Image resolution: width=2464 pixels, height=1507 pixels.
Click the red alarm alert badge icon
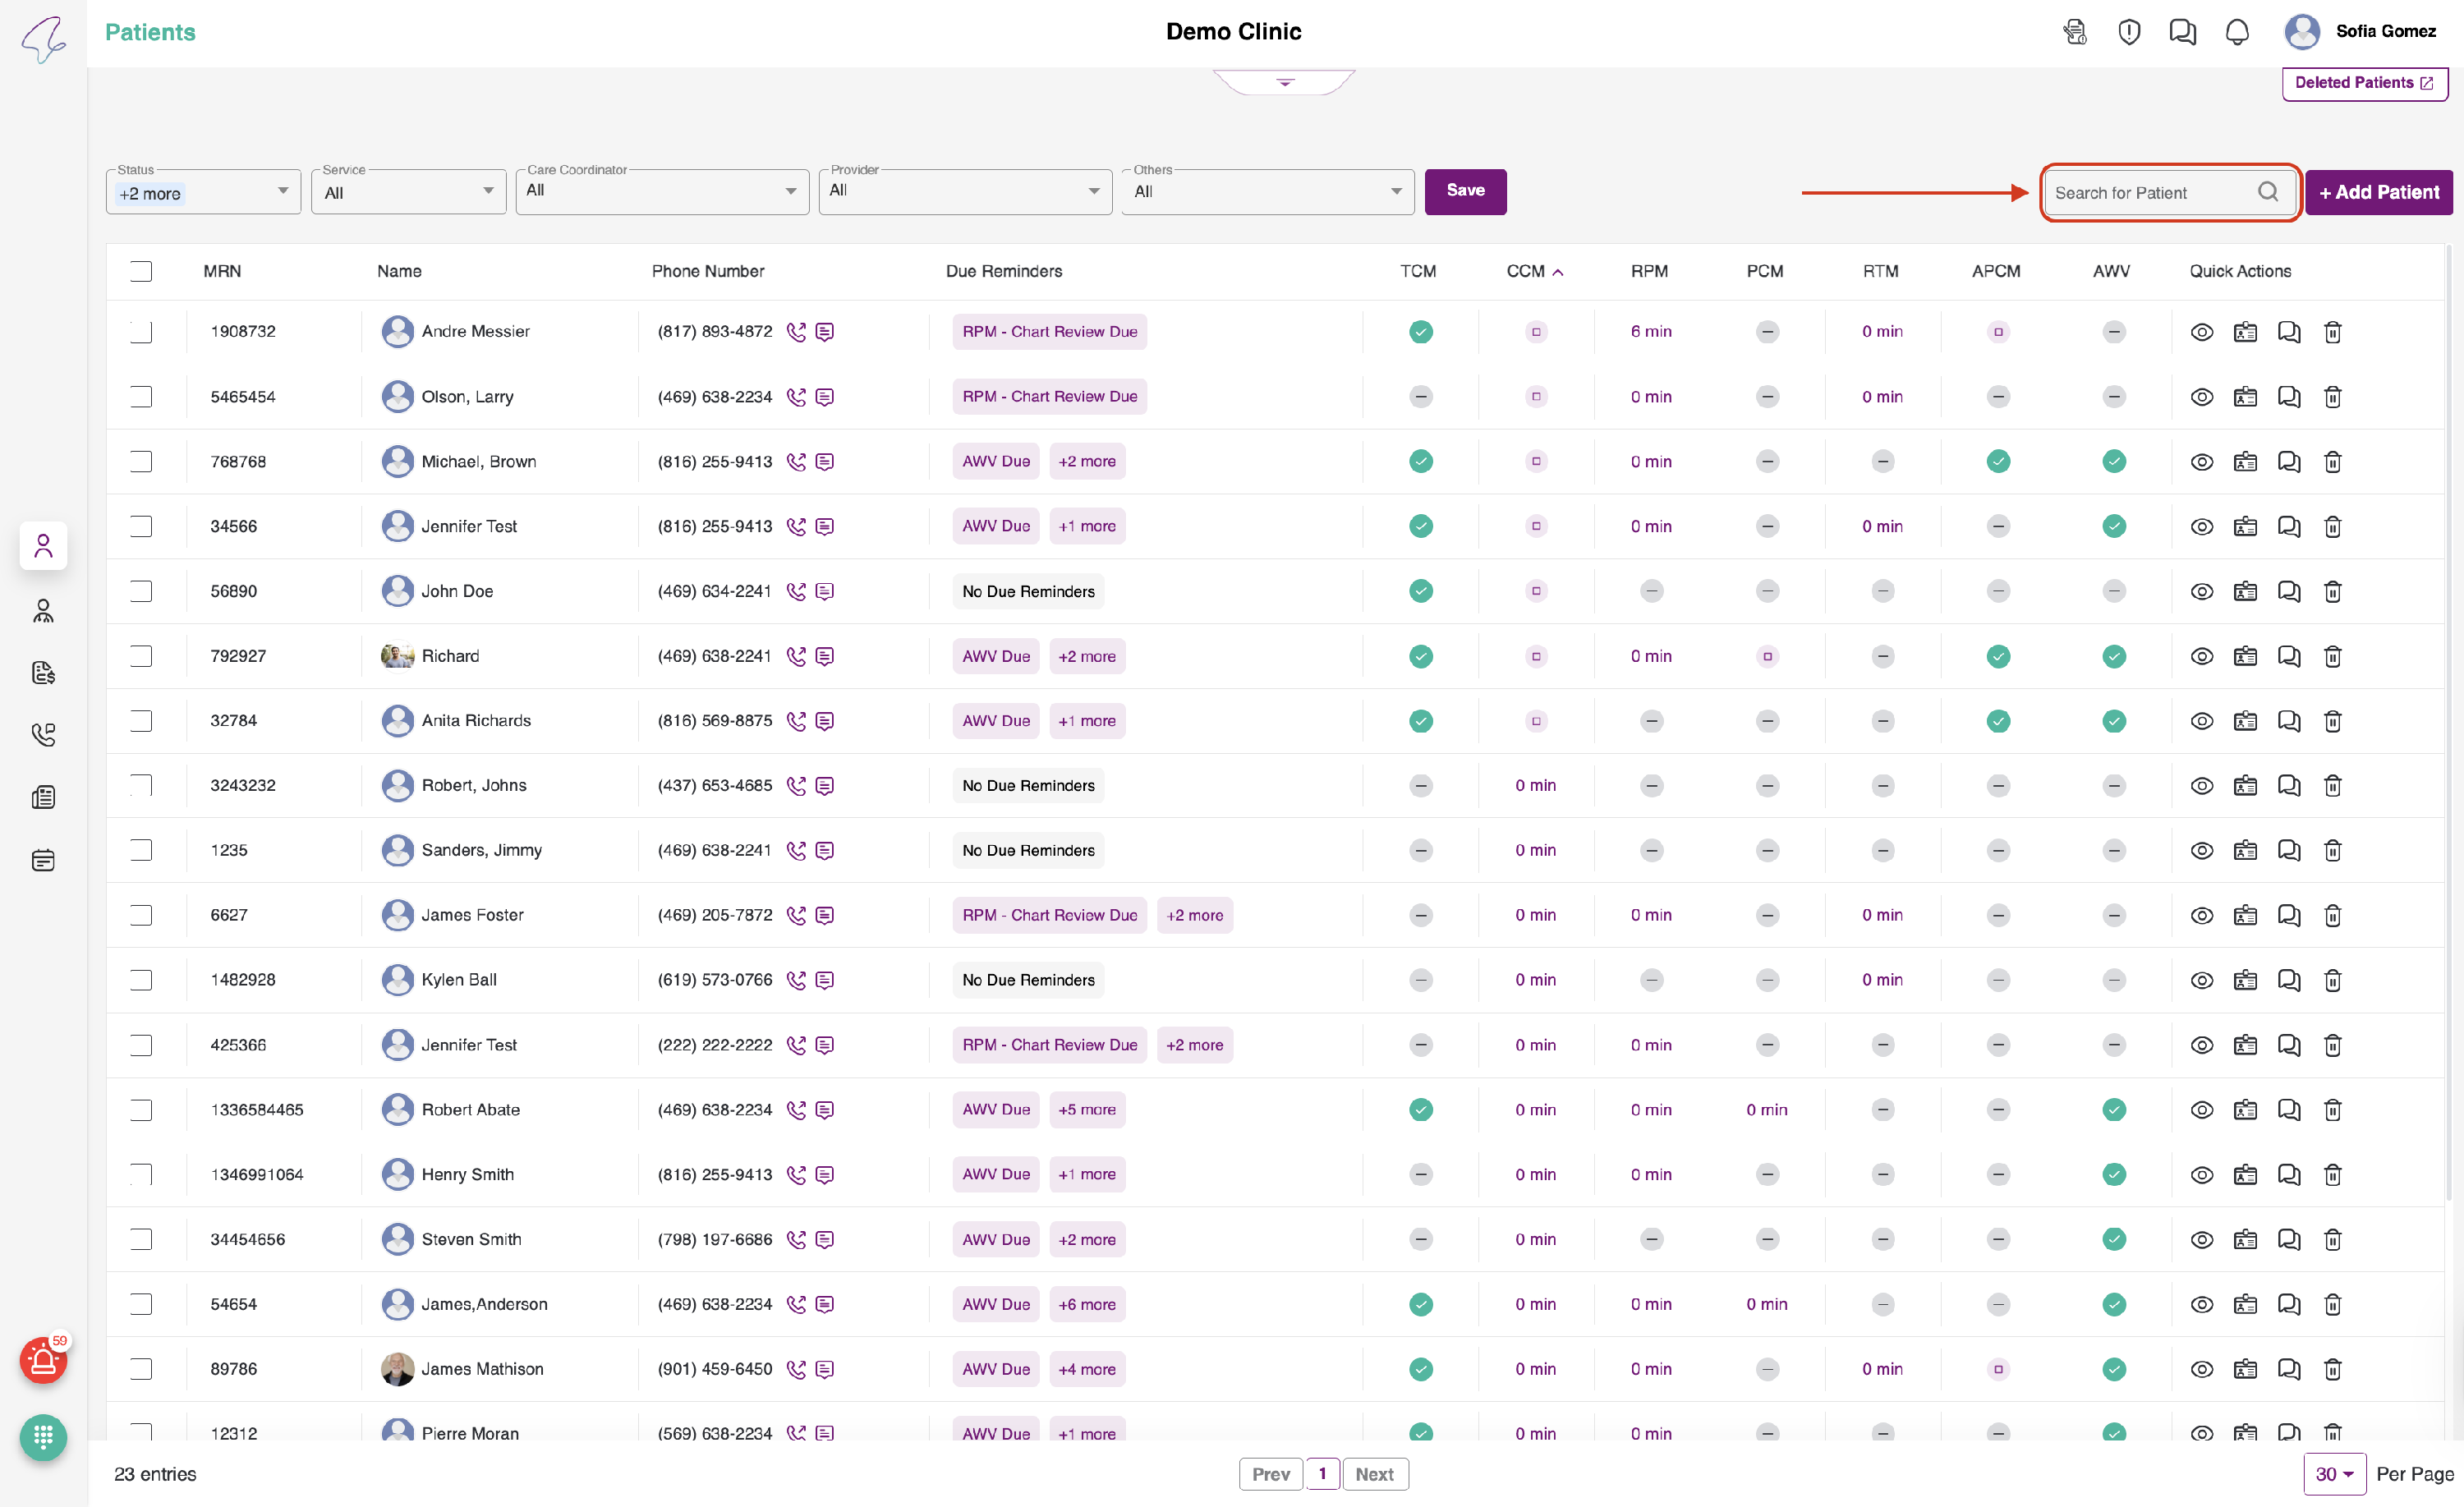[x=43, y=1360]
